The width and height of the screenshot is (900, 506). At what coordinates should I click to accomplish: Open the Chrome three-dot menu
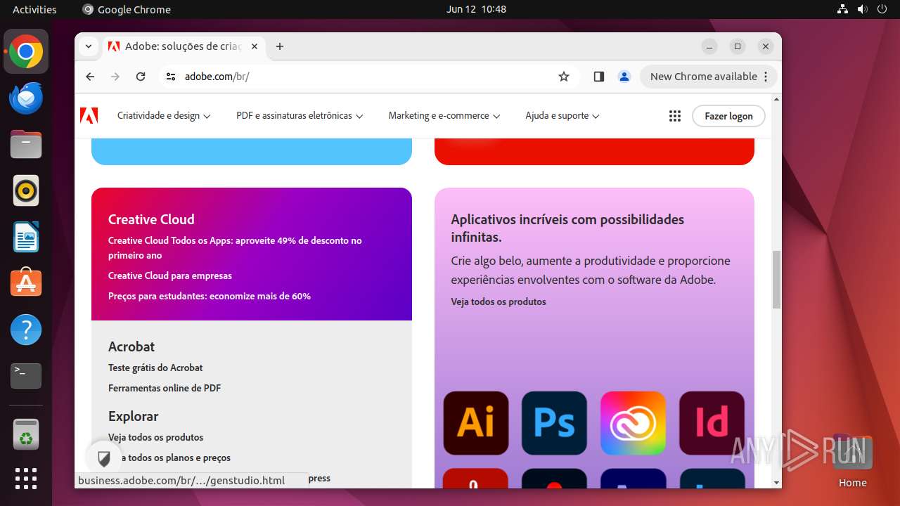coord(766,77)
